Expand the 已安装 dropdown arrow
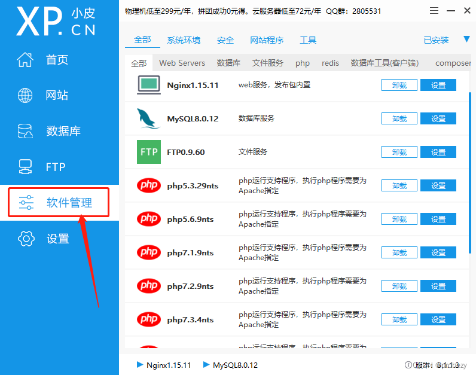Image resolution: width=476 pixels, height=375 pixels. (x=466, y=39)
